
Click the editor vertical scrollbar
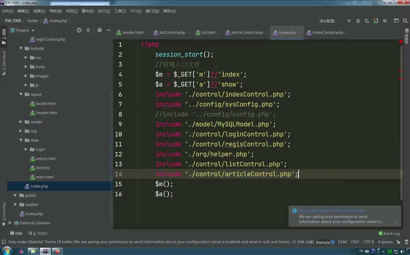(x=401, y=122)
